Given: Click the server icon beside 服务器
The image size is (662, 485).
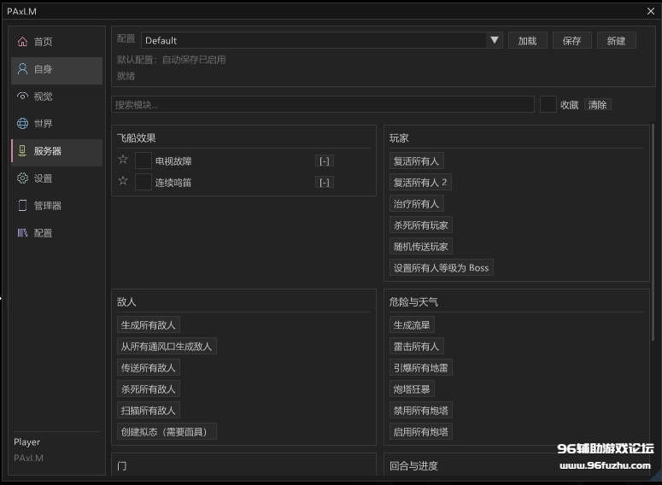Looking at the screenshot, I should [x=22, y=150].
